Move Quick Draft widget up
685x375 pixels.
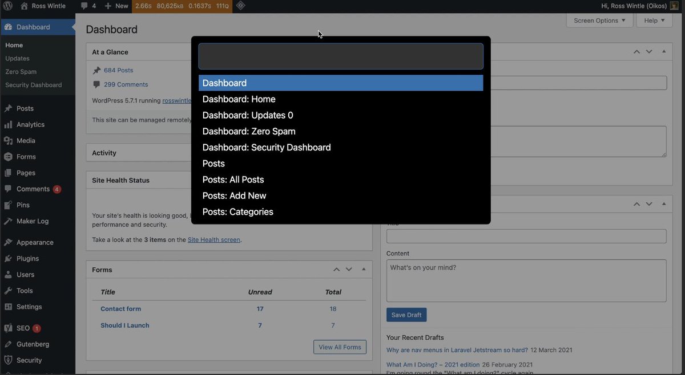[x=636, y=204]
